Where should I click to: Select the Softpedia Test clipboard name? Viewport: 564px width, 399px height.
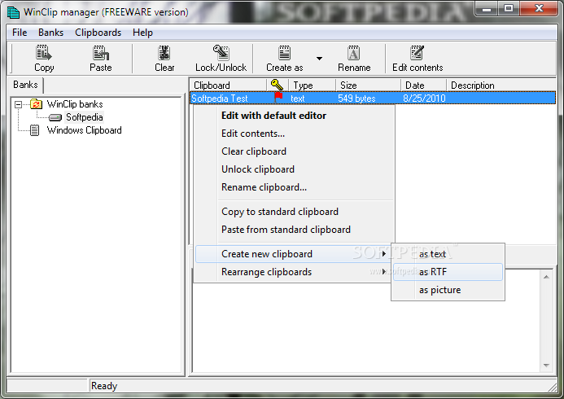pyautogui.click(x=220, y=99)
